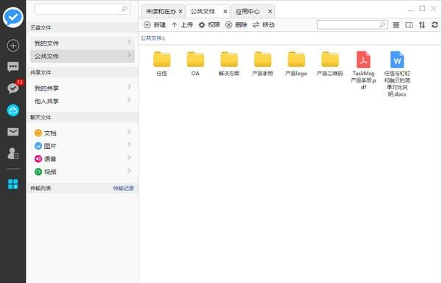
Task: Focus the file toolbar search field
Action: pos(352,25)
